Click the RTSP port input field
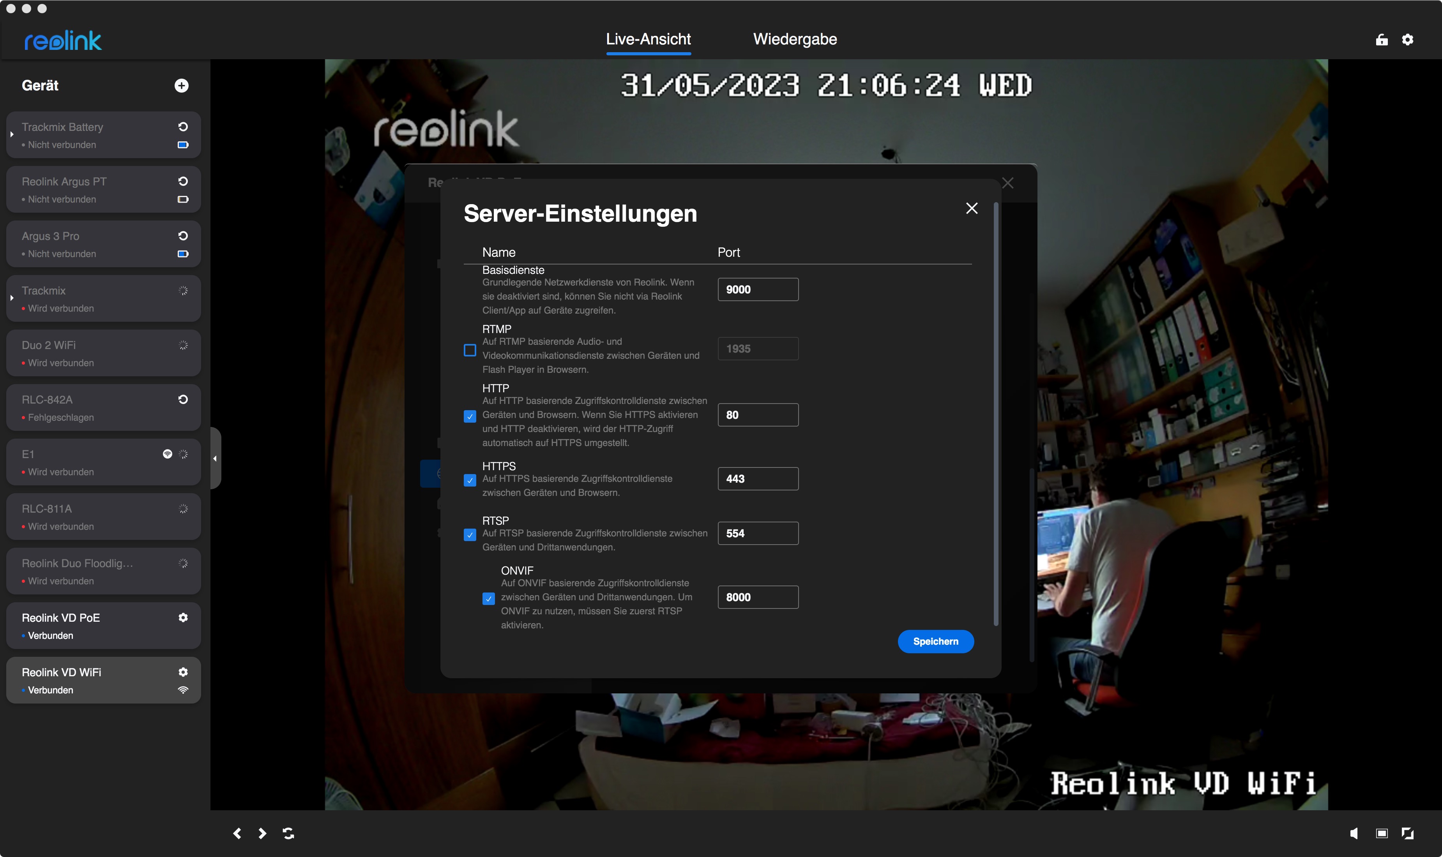The width and height of the screenshot is (1442, 857). (x=758, y=533)
